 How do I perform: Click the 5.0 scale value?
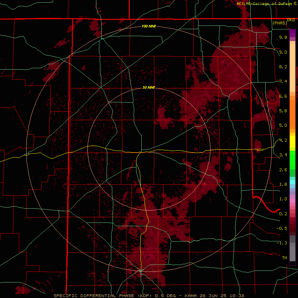point(283,125)
